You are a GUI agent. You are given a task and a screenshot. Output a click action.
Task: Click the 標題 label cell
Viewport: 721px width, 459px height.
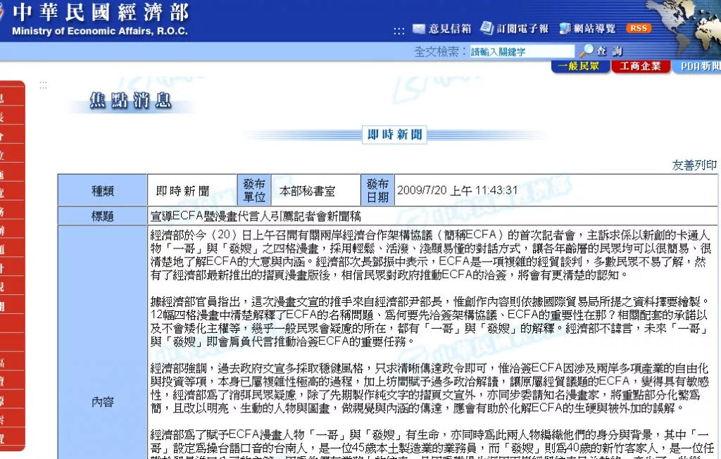tap(102, 215)
